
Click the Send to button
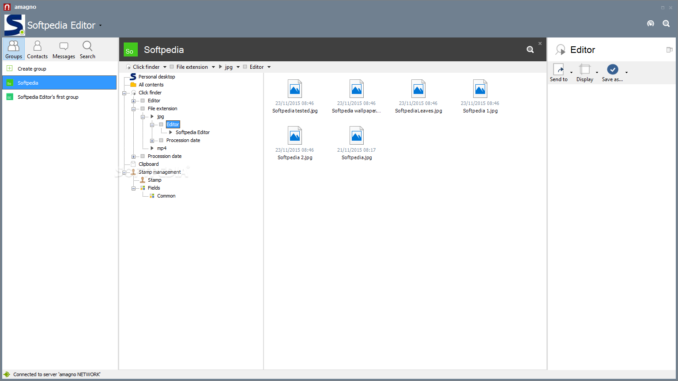tap(559, 73)
